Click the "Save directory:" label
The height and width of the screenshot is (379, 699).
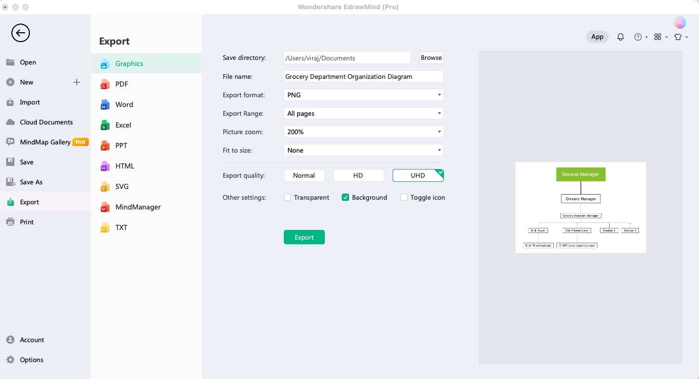pos(244,58)
